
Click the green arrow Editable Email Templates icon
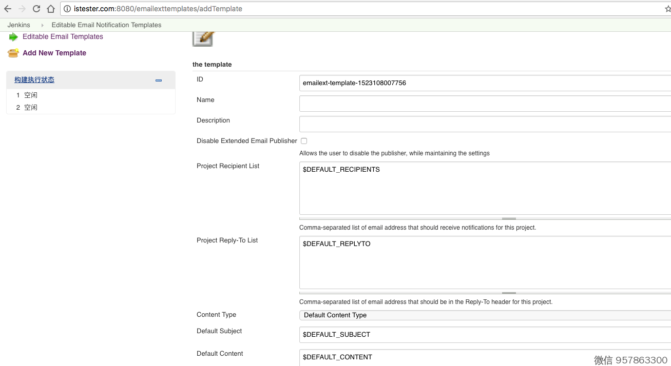click(13, 37)
